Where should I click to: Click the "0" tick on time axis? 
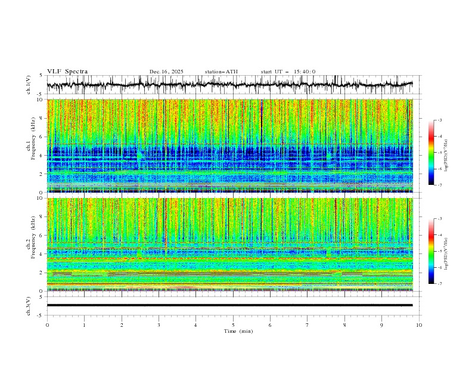click(47, 325)
